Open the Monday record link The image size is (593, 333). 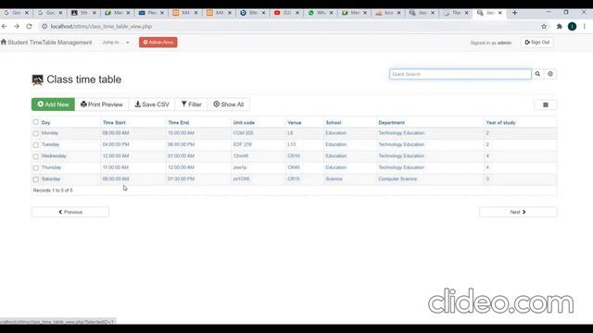point(49,133)
